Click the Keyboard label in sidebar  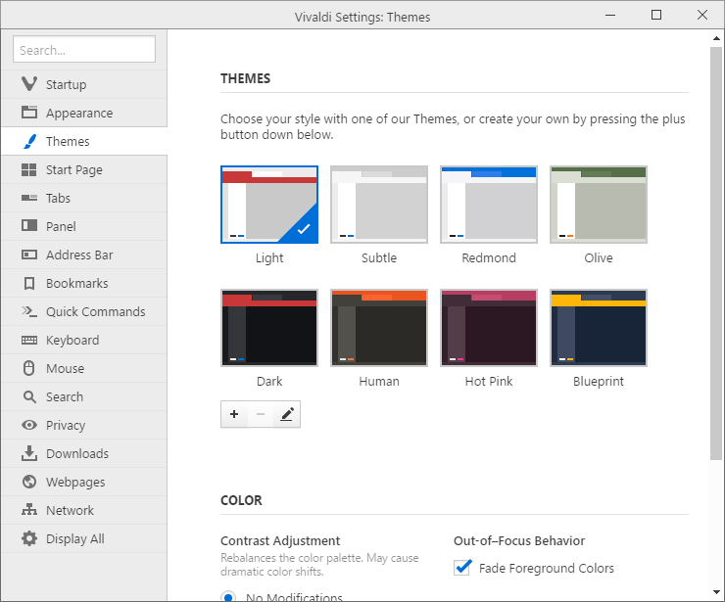72,340
